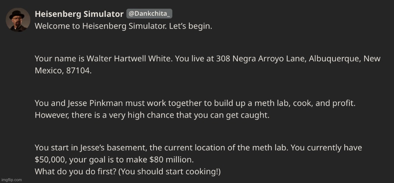This screenshot has width=394, height=183.
Task: Click 'You currently have' text
Action: coord(326,148)
